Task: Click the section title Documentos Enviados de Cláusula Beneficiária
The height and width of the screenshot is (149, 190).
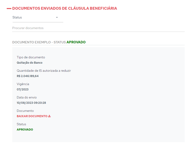Action: 65,8
